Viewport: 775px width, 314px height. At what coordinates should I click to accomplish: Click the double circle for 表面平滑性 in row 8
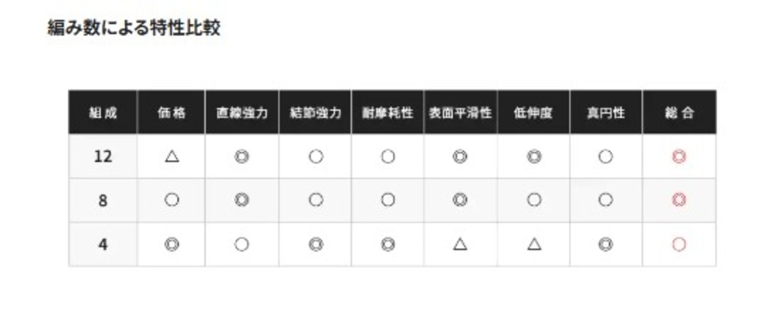460,200
